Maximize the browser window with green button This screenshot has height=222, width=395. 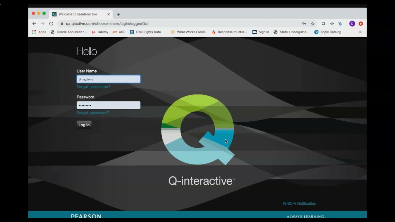(44, 13)
